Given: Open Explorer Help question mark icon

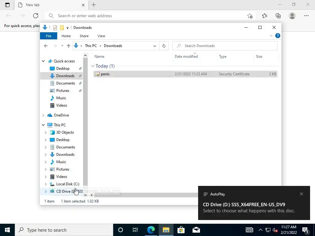Looking at the screenshot, I should 278,36.
